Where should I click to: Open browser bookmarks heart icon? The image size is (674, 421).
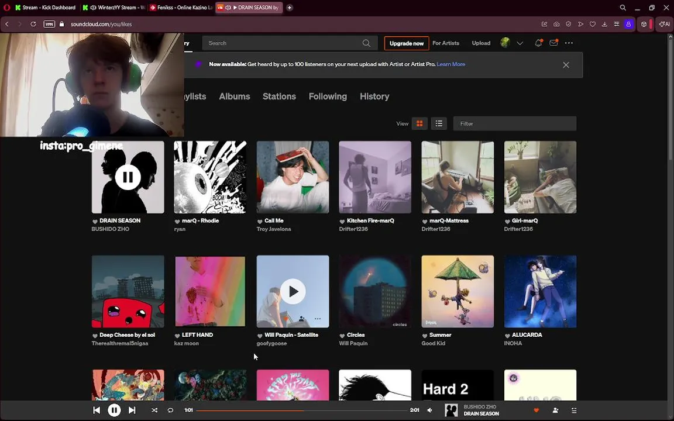tap(592, 24)
